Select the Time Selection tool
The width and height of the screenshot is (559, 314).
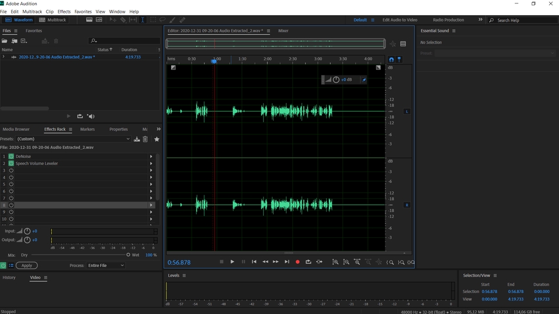click(143, 20)
